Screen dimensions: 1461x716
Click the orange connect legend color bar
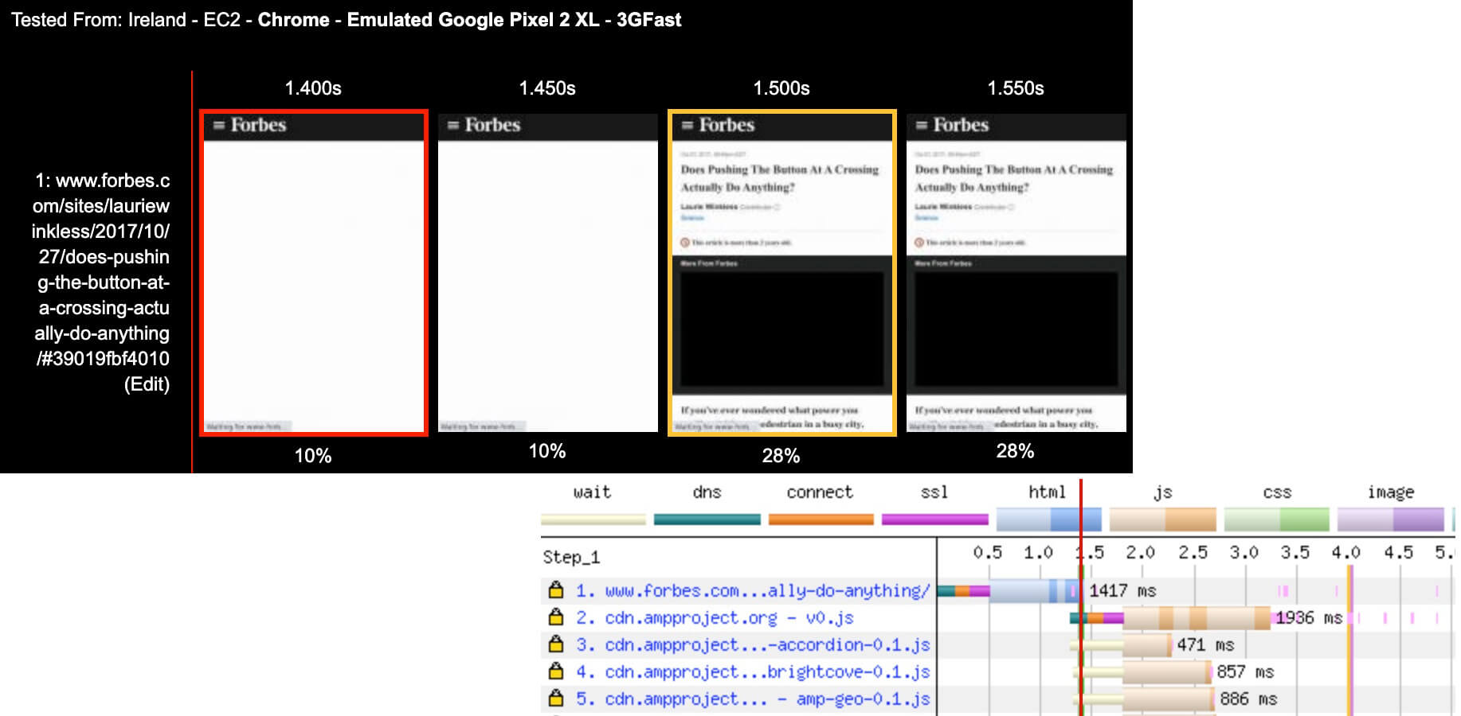(821, 519)
